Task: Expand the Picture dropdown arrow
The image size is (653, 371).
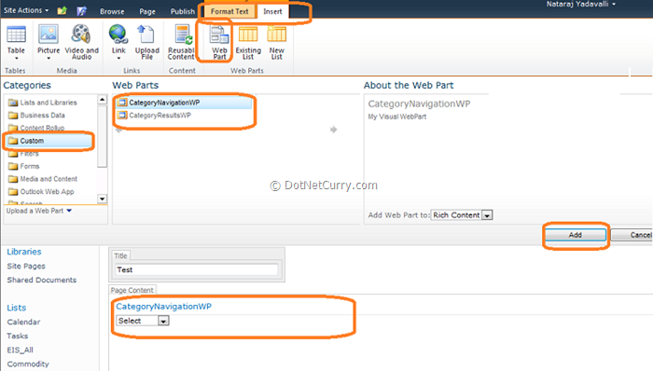Action: pos(49,59)
